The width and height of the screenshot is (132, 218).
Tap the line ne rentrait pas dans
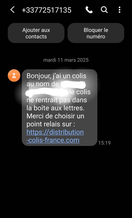[x=57, y=100]
